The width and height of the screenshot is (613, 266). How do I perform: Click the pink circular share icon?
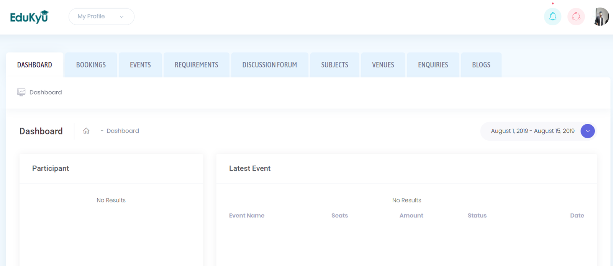coord(576,16)
